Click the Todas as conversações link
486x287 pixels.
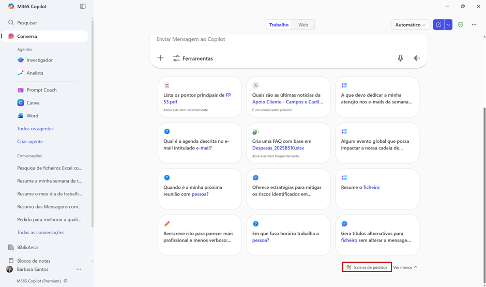(40, 233)
